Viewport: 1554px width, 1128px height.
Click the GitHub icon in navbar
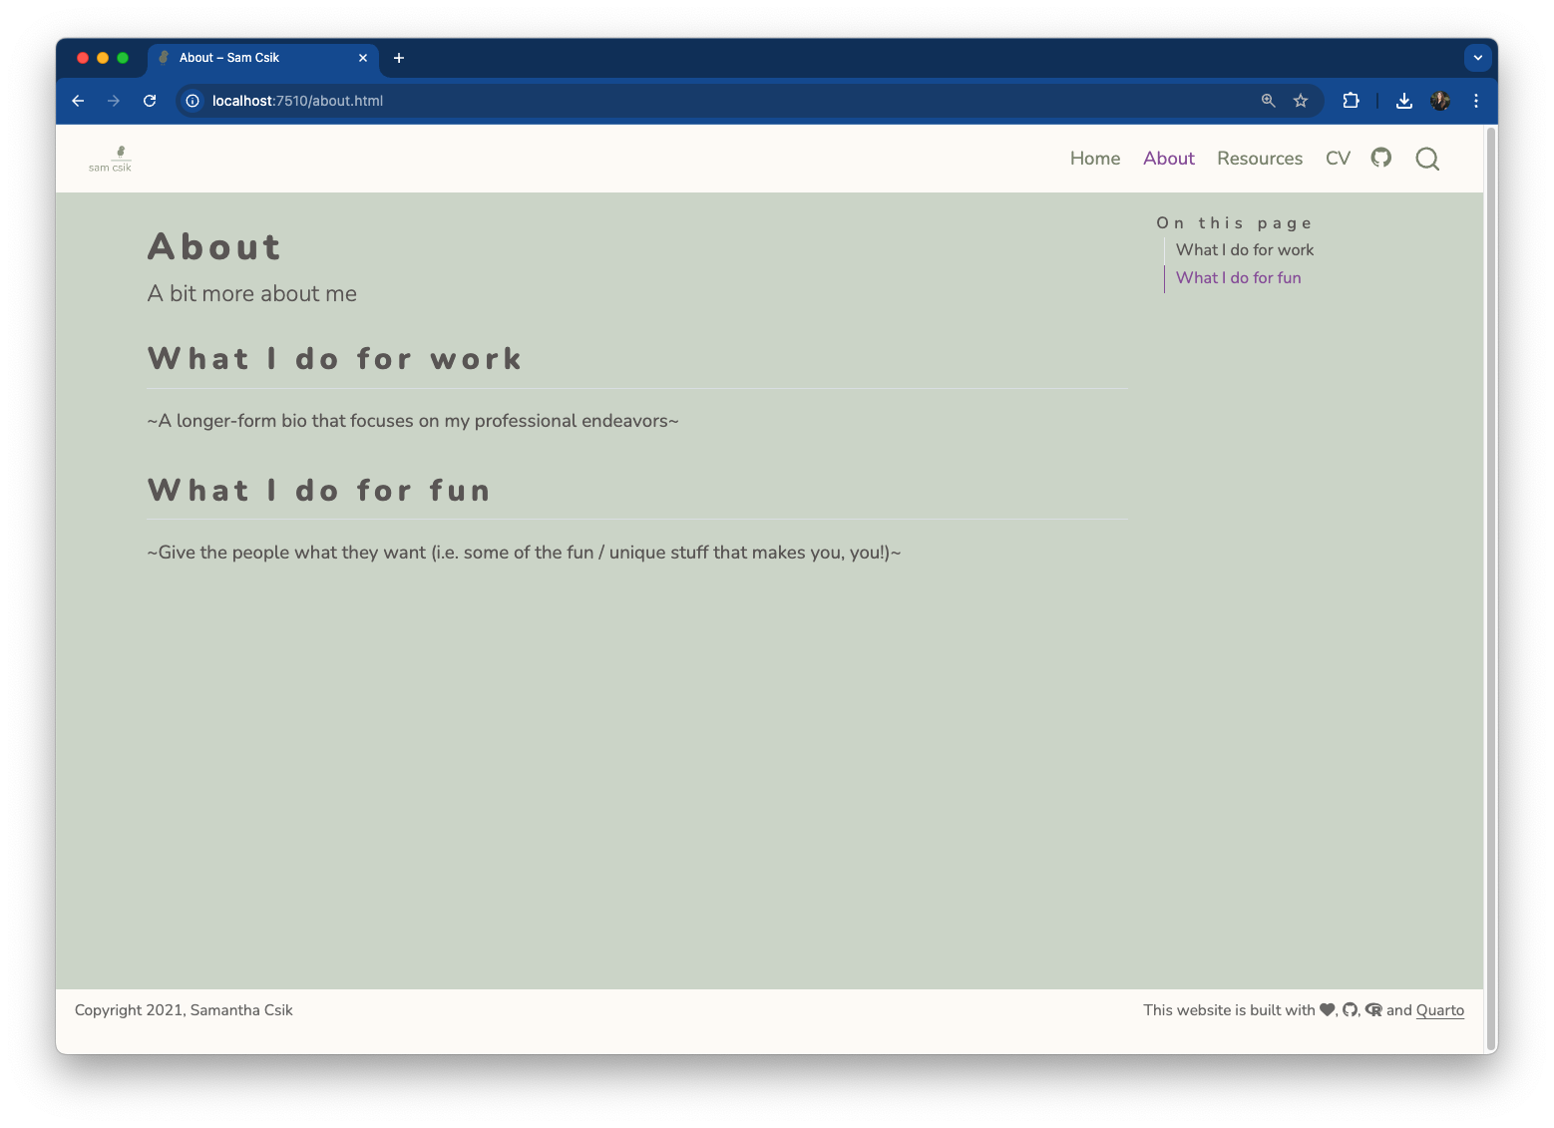[x=1380, y=158]
